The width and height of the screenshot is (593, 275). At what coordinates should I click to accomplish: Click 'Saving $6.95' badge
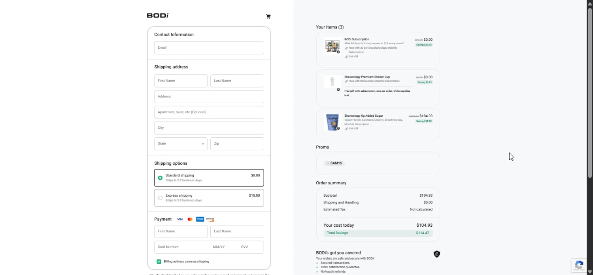425,82
